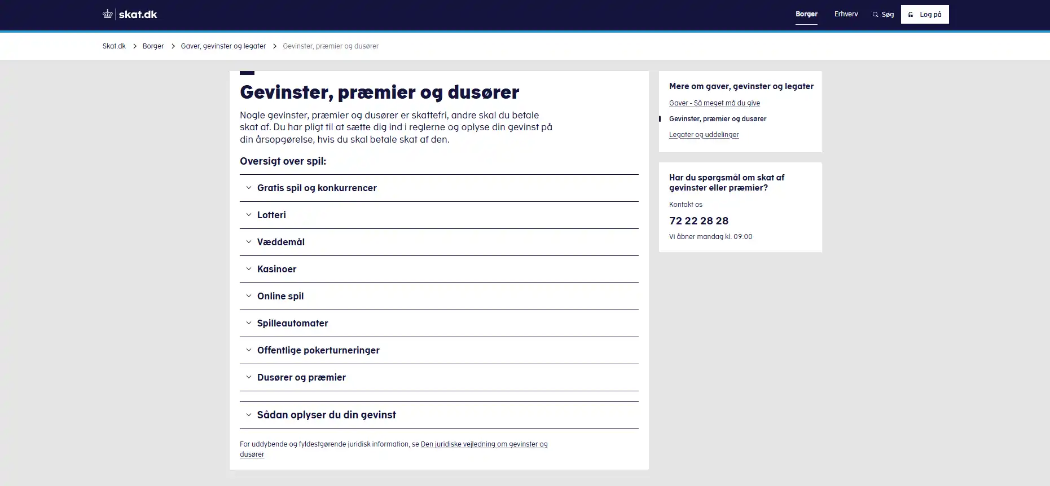The image size is (1050, 486).
Task: Click the main page title heading
Action: point(379,92)
